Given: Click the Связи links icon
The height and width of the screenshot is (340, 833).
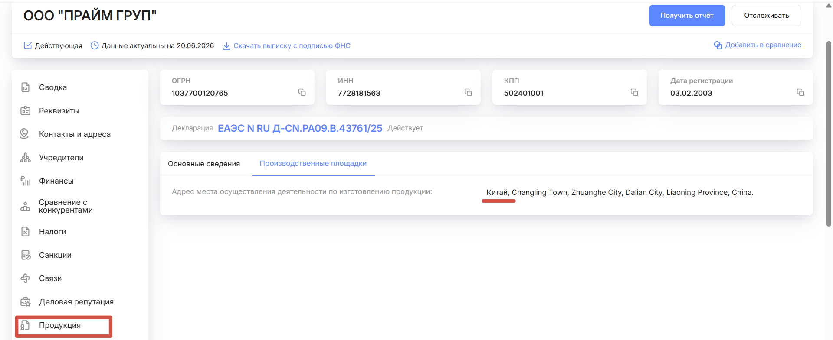Looking at the screenshot, I should [26, 278].
